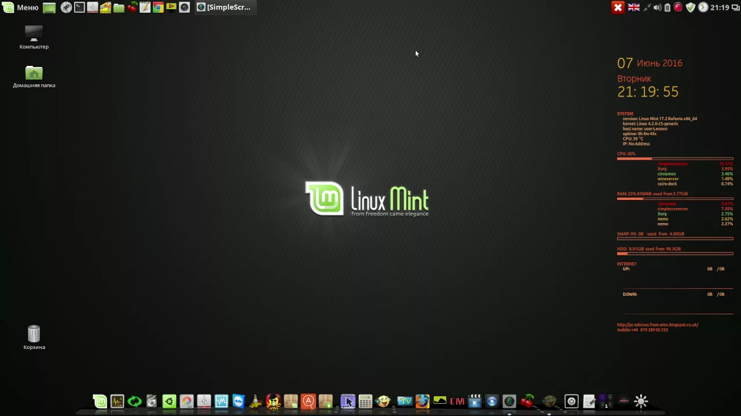Viewport: 741px width, 416px height.
Task: Open the USB image writer in the dock
Action: (204, 401)
